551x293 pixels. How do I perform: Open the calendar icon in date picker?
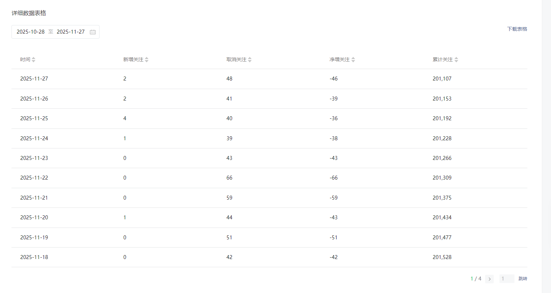(x=93, y=32)
